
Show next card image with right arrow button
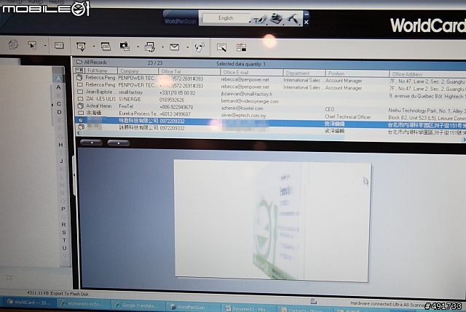(x=119, y=143)
